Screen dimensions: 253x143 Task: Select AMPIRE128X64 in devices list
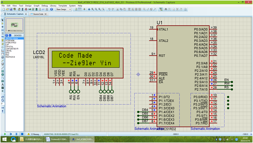pyautogui.click(x=15, y=39)
